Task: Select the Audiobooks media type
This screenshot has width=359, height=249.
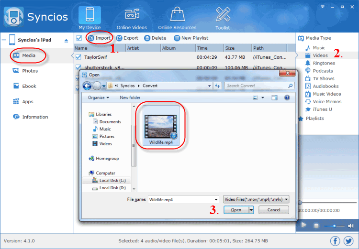Action: 322,86
